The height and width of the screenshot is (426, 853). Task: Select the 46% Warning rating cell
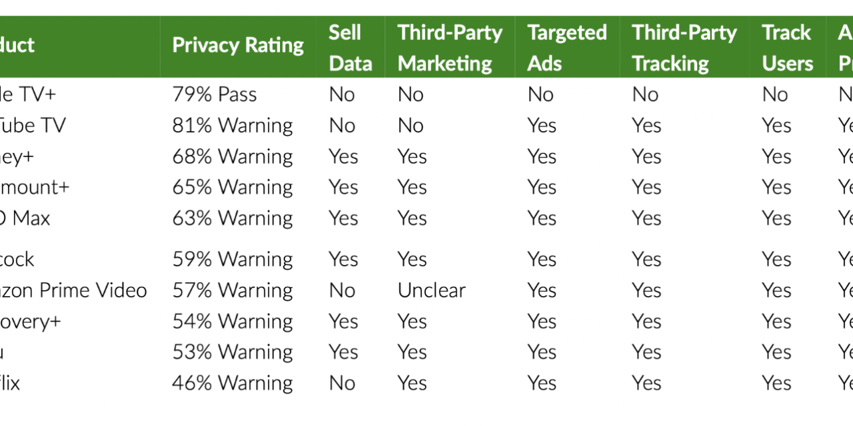coord(233,383)
